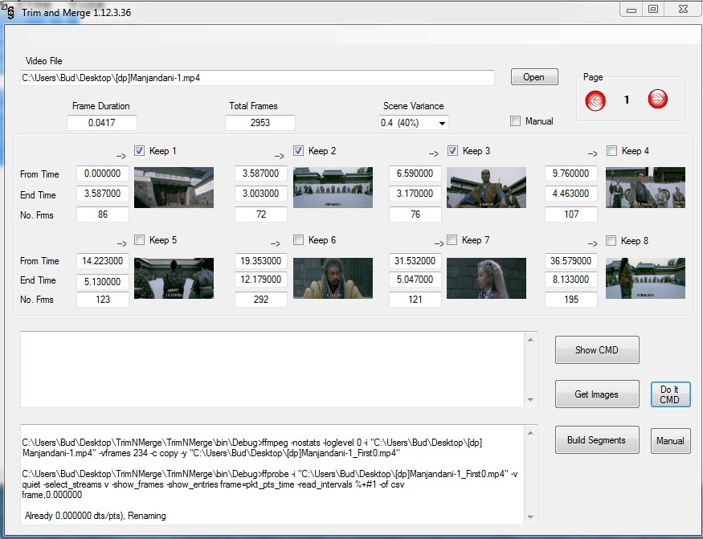The width and height of the screenshot is (703, 539).
Task: Click the Open button
Action: (534, 76)
